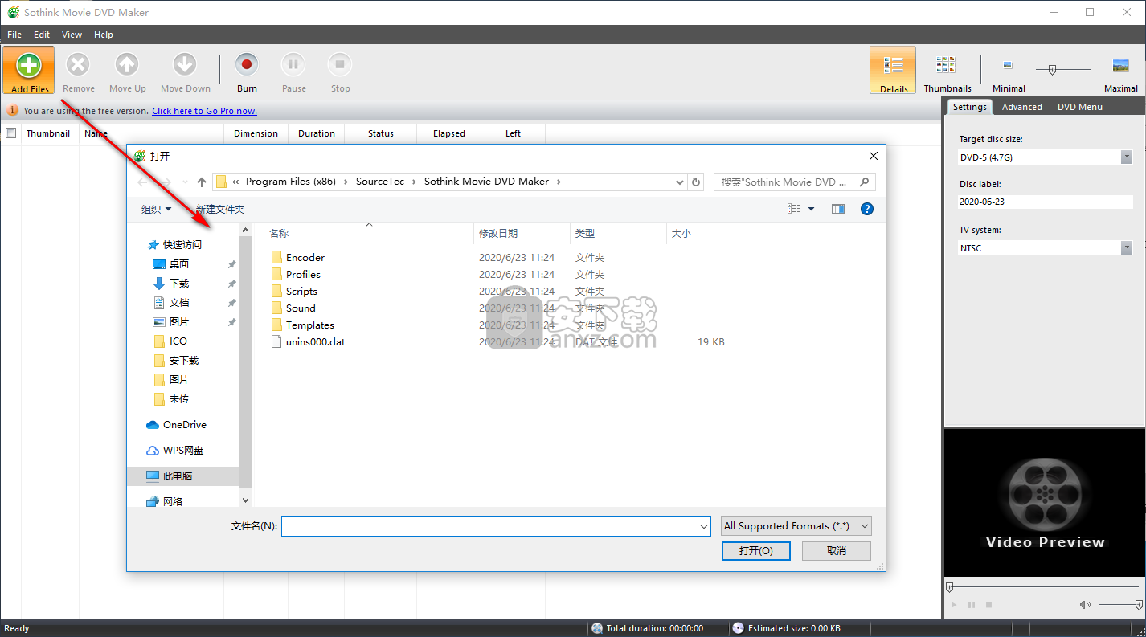Switch to the DVD Menu tab
The image size is (1146, 637).
tap(1079, 107)
